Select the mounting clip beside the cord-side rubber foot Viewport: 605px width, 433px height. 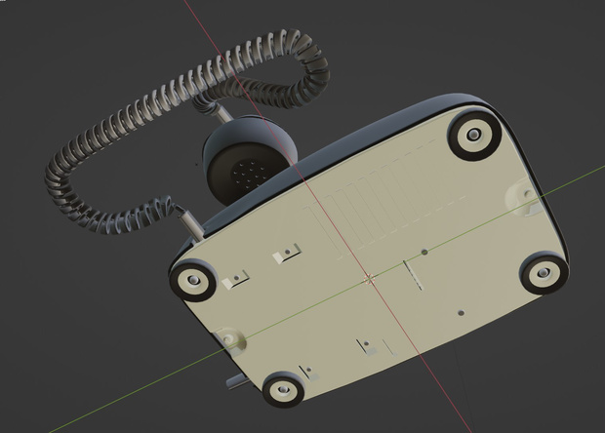coord(235,280)
